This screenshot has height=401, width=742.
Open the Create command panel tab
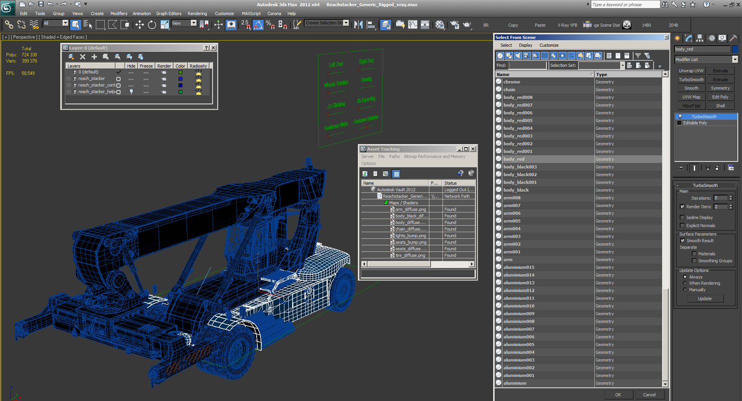(x=678, y=38)
